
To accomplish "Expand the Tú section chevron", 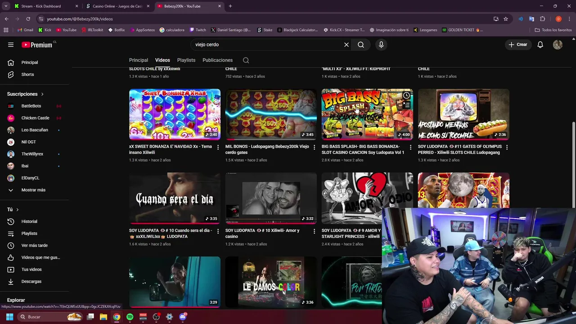I will point(17,210).
